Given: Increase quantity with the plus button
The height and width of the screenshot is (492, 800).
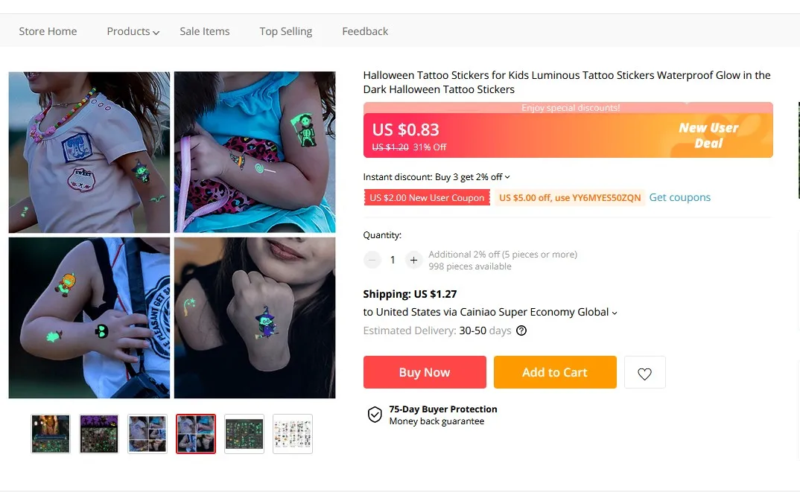Looking at the screenshot, I should click(414, 260).
